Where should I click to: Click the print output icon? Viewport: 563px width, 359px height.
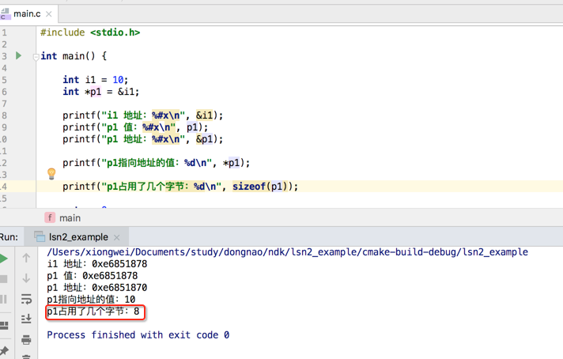[x=26, y=339]
